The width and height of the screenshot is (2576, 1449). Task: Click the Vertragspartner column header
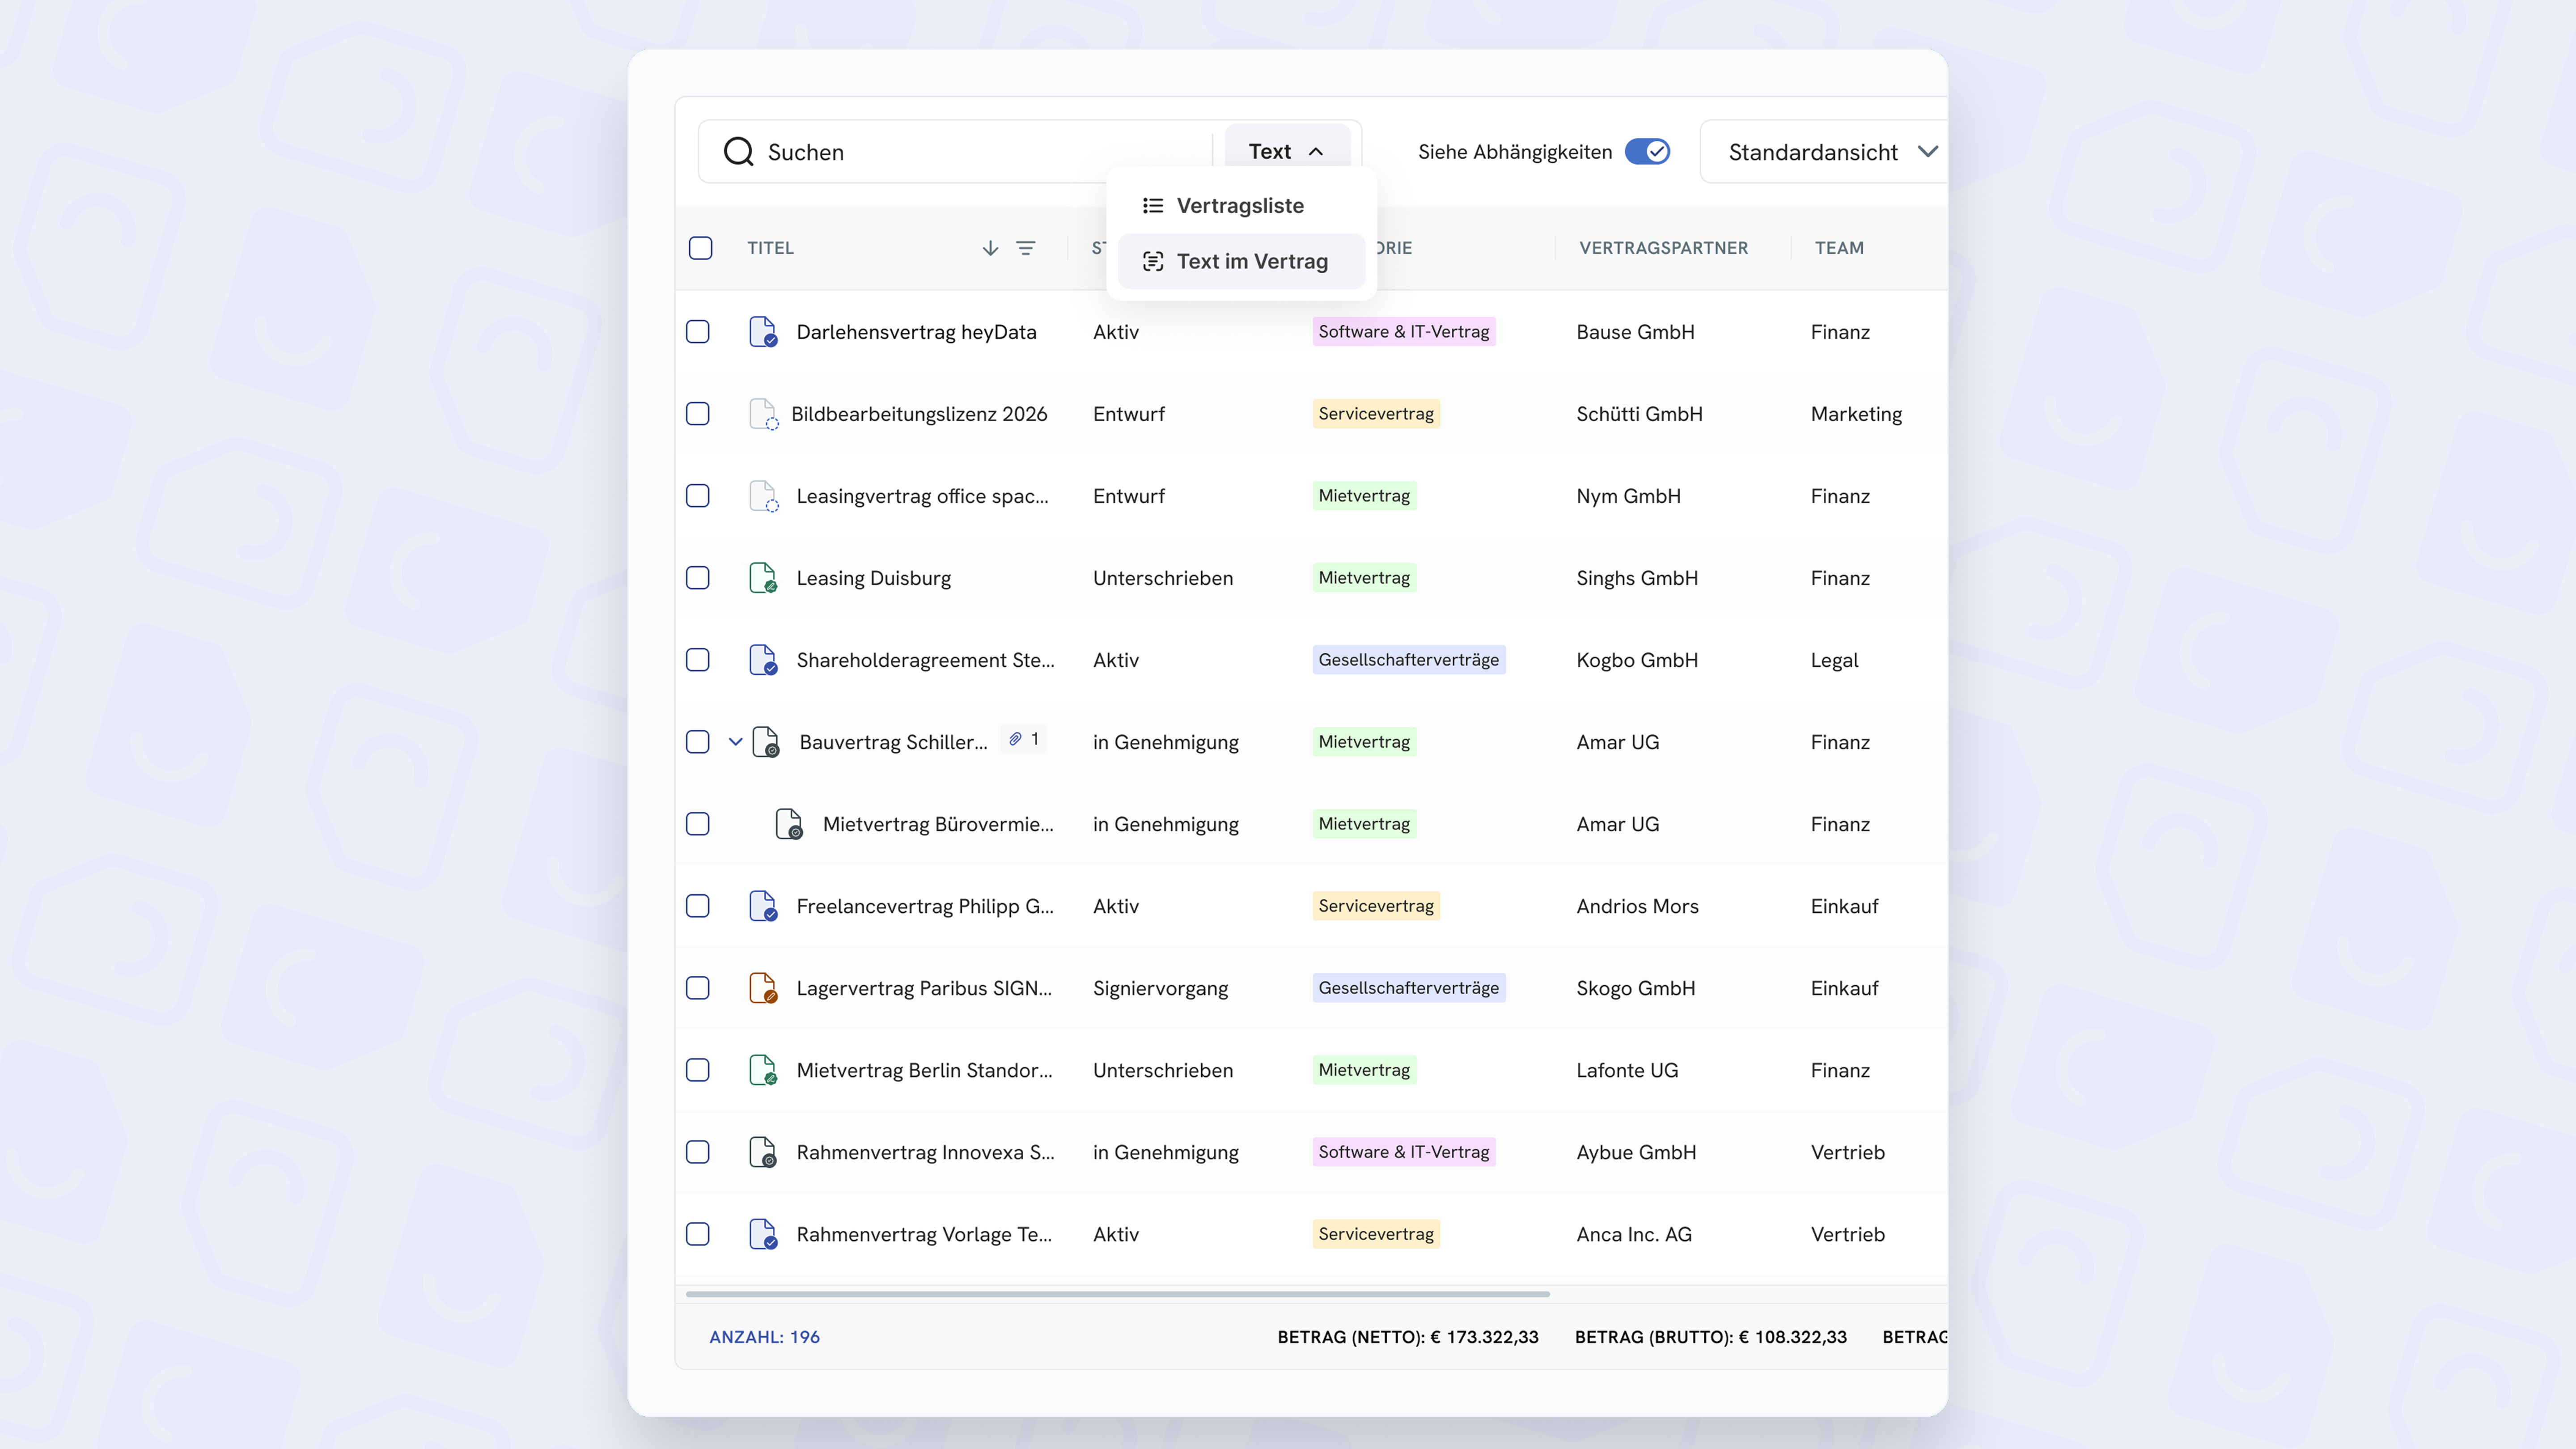(1663, 248)
